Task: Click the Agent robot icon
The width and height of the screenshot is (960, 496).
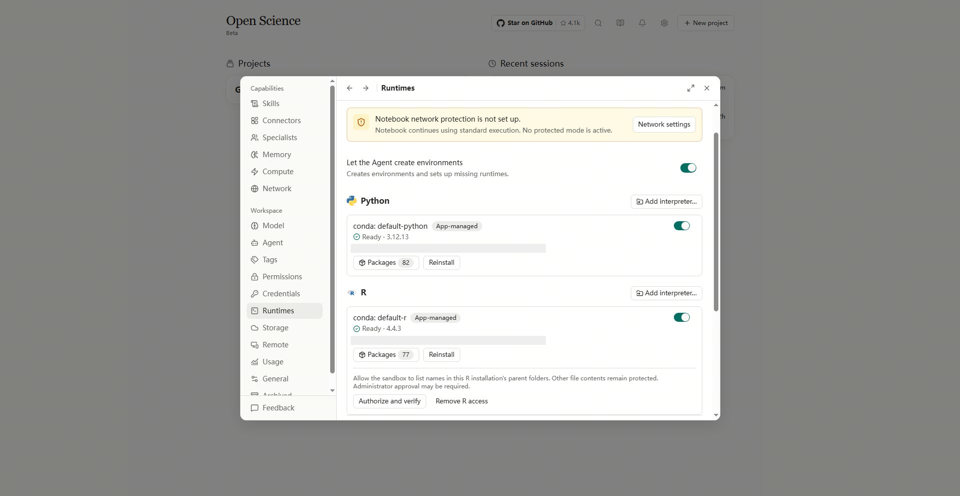Action: point(255,243)
